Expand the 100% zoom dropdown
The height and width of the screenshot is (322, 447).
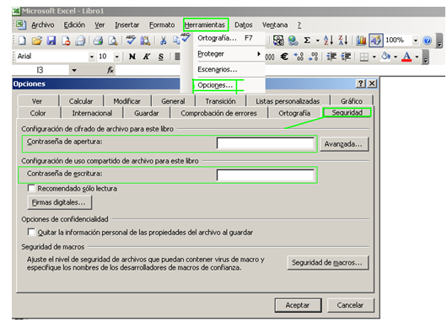pyautogui.click(x=415, y=40)
